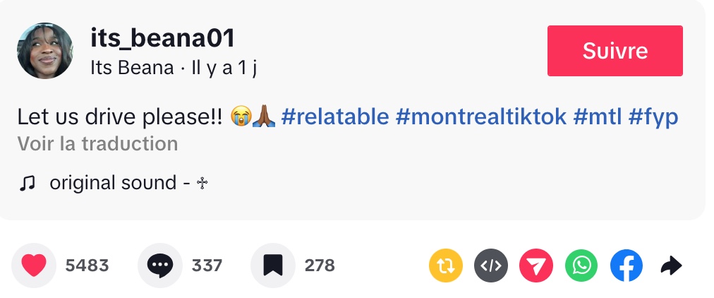Repost using the yellow repost icon
The image size is (714, 298).
click(446, 266)
